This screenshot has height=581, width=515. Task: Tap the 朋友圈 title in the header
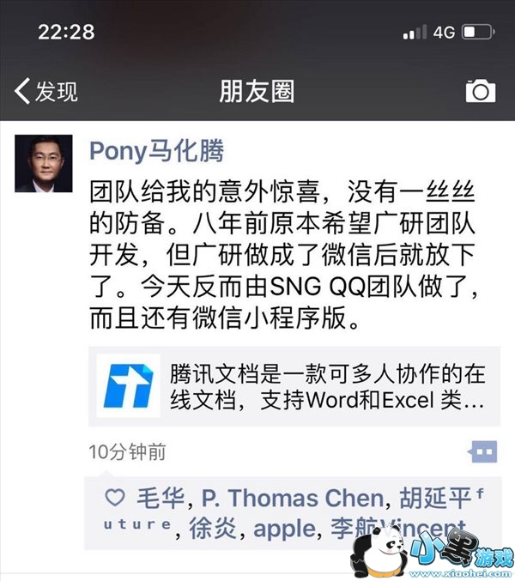tap(257, 91)
